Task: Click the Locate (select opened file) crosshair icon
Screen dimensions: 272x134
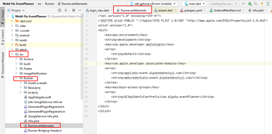Action: point(59,10)
